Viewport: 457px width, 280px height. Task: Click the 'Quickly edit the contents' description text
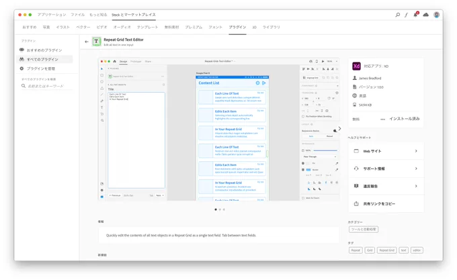(x=181, y=235)
